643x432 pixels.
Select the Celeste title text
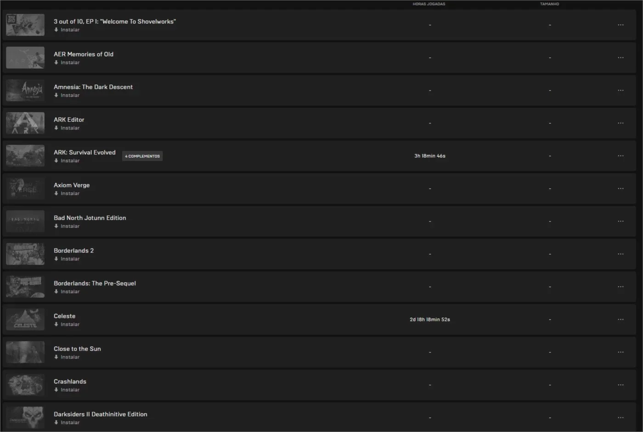click(64, 316)
